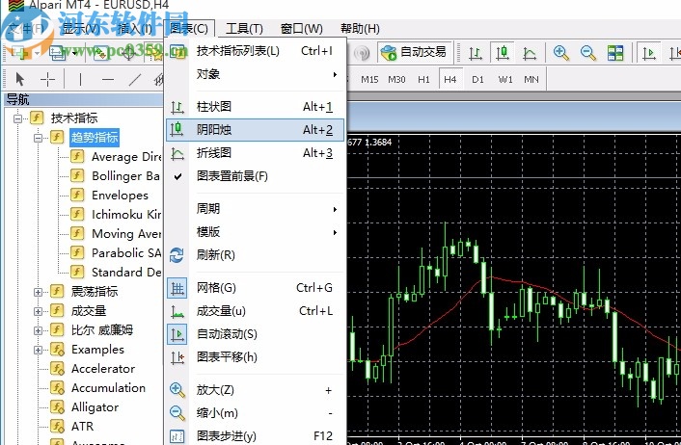
Task: Collapse the 技术指标 tree node
Action: pyautogui.click(x=17, y=118)
